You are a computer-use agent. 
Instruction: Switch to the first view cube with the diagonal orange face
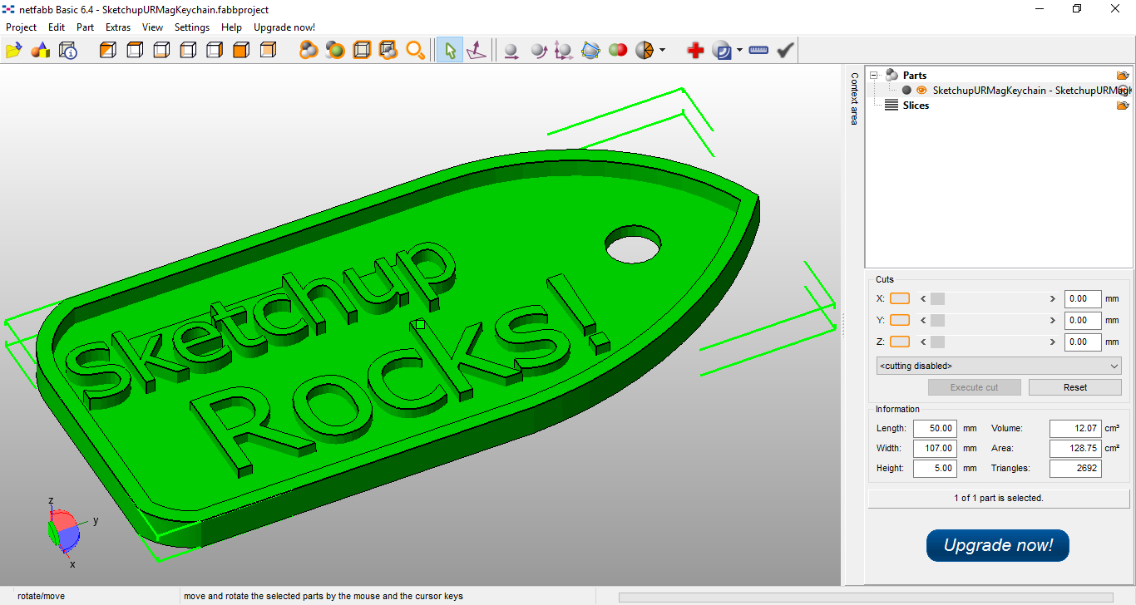pyautogui.click(x=108, y=51)
